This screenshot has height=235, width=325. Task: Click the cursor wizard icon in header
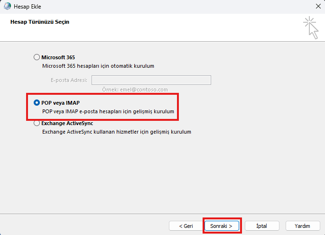[x=311, y=28]
